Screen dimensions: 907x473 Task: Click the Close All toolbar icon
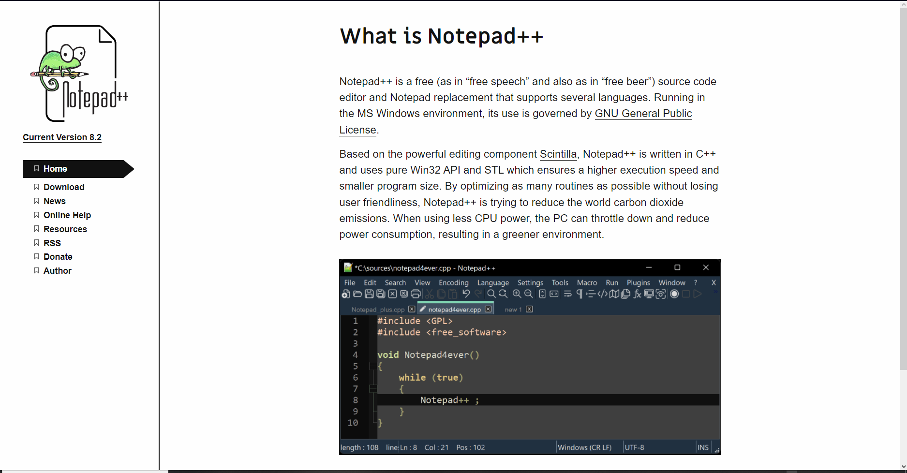point(404,294)
